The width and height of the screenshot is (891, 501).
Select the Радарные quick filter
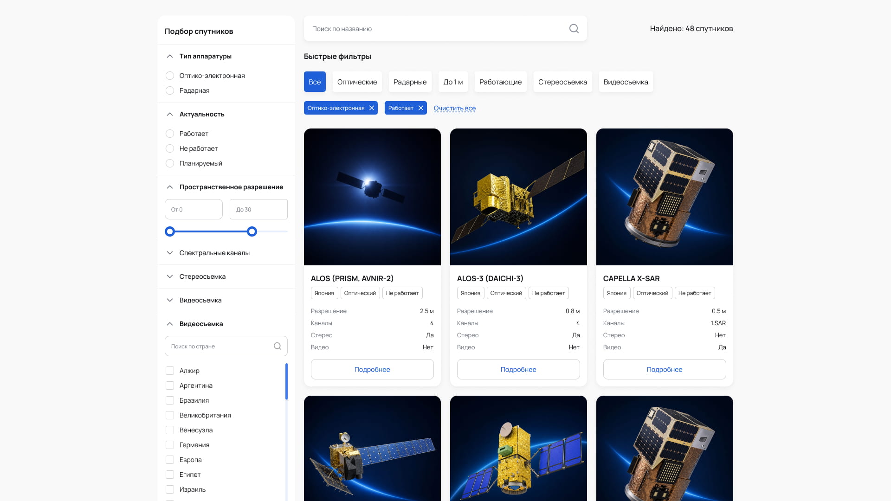(x=410, y=82)
